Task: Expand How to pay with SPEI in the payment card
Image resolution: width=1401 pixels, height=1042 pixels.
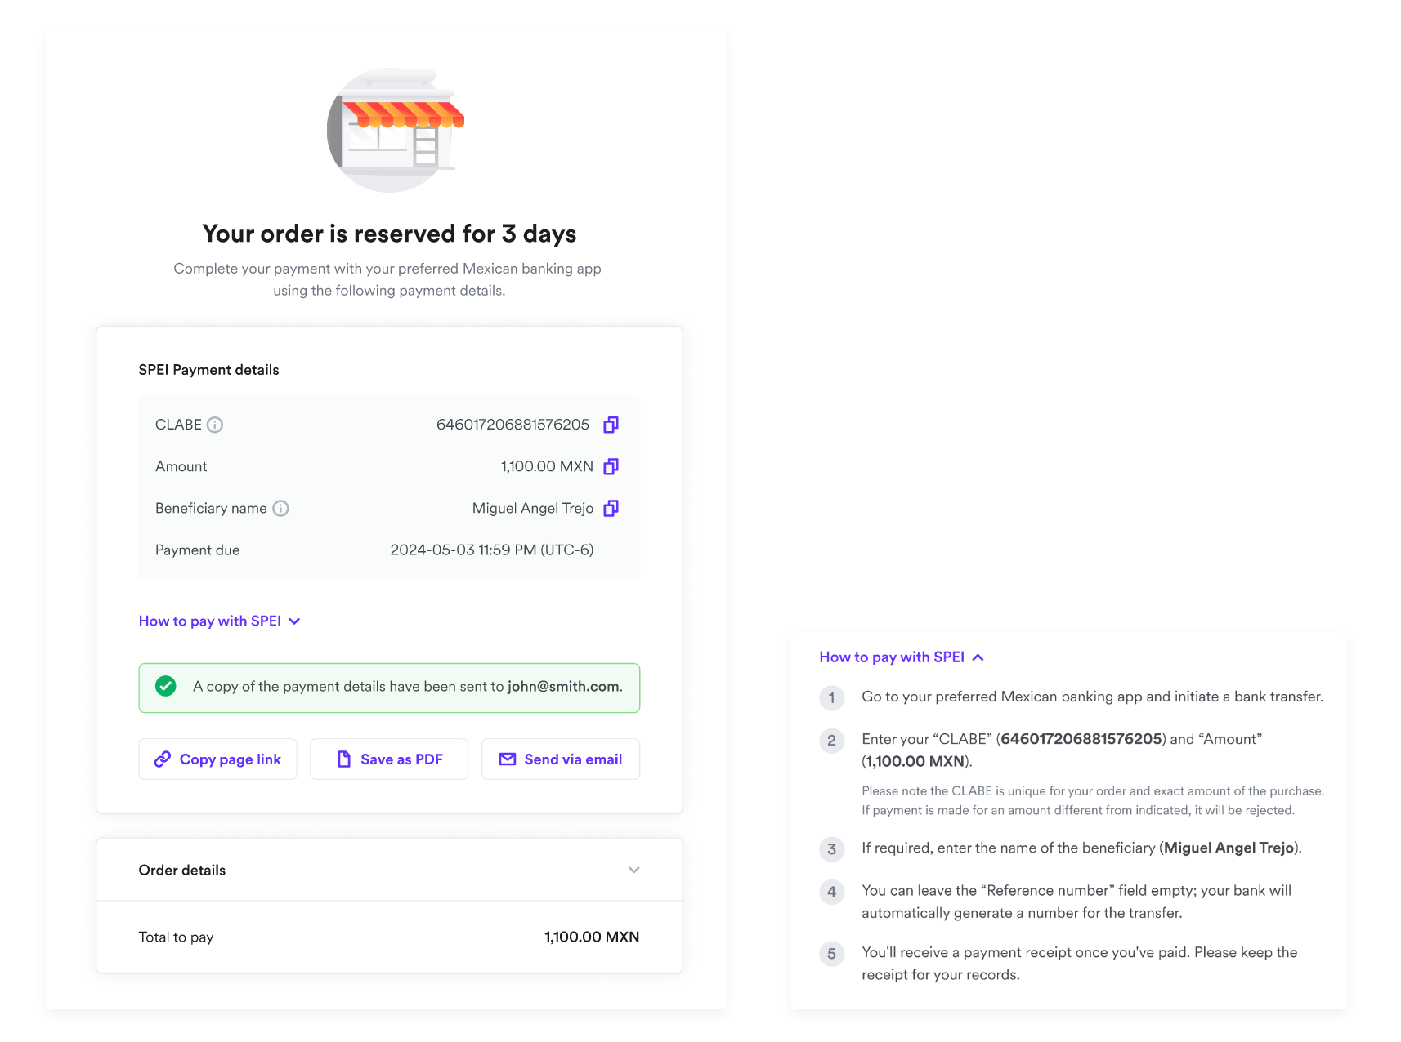Action: tap(219, 621)
